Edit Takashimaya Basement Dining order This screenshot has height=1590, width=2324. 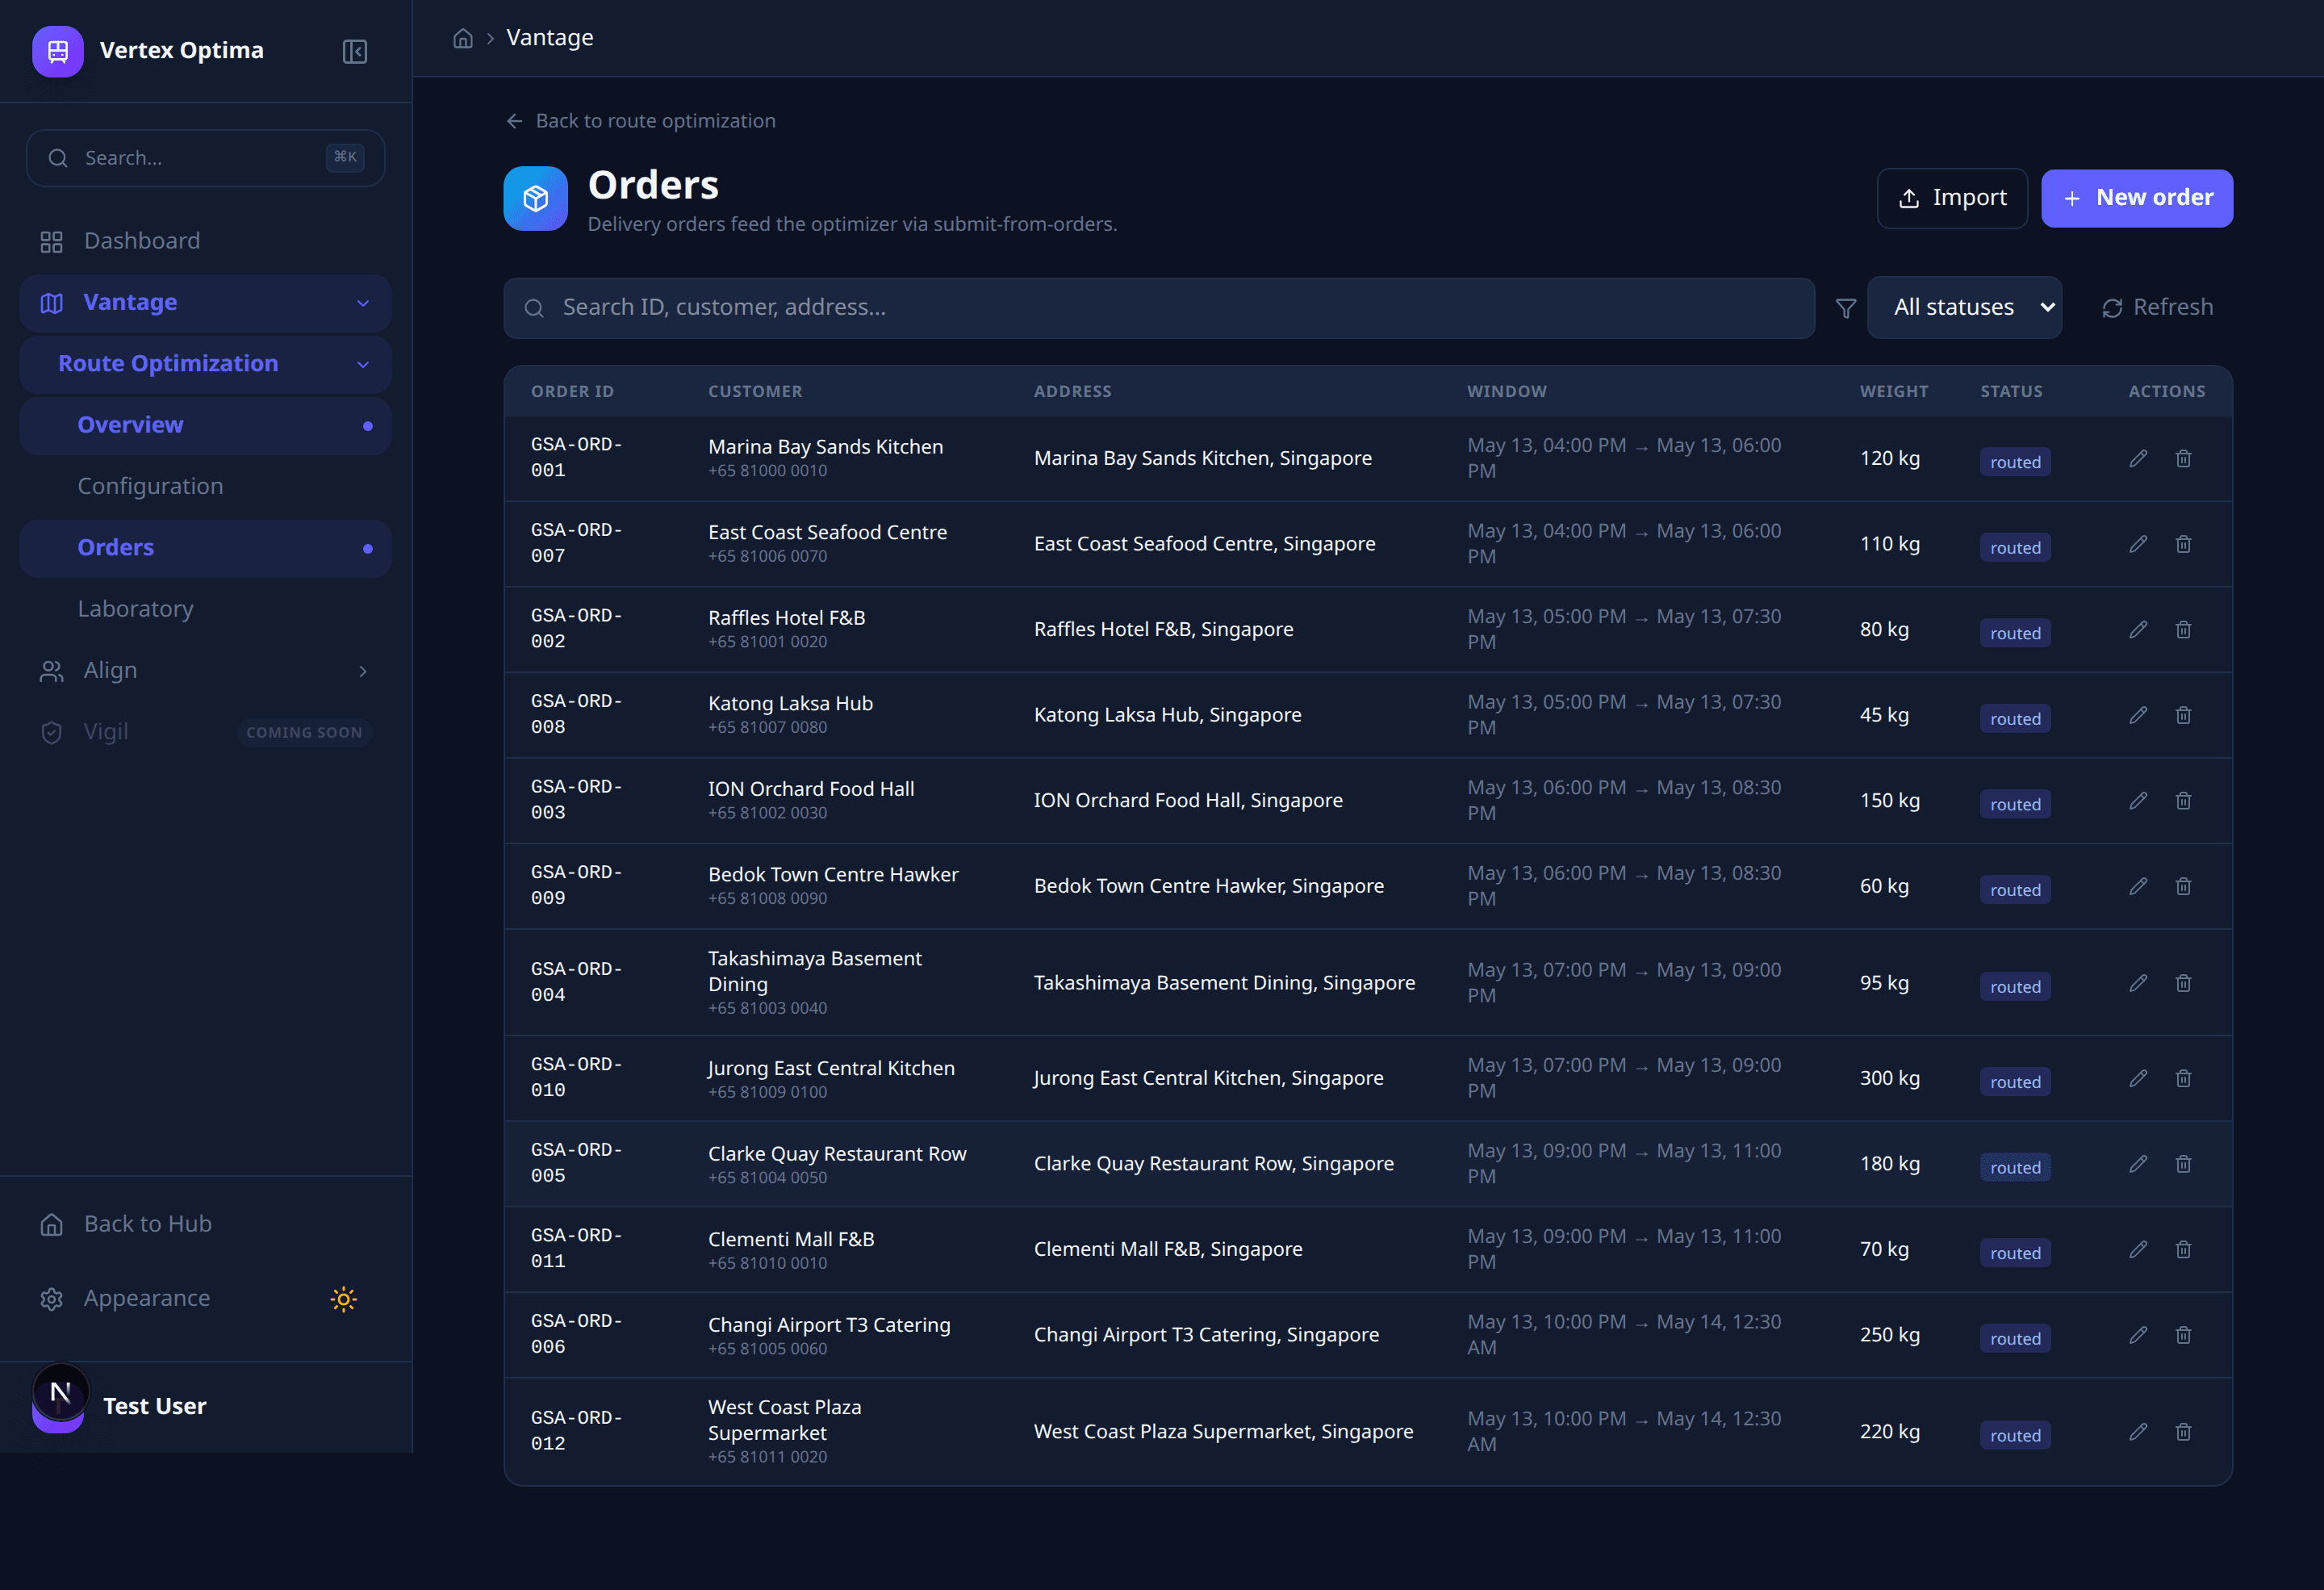tap(2138, 983)
